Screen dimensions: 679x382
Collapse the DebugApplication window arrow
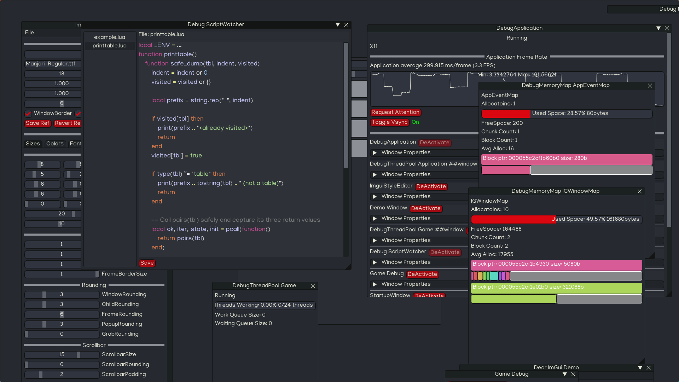tap(658, 28)
